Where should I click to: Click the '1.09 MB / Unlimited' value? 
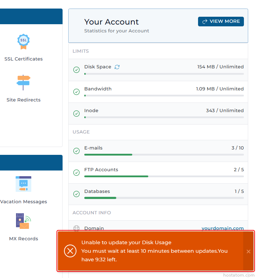220,89
